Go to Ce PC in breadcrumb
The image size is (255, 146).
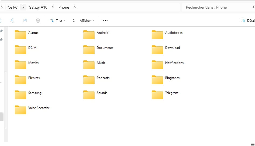13,7
